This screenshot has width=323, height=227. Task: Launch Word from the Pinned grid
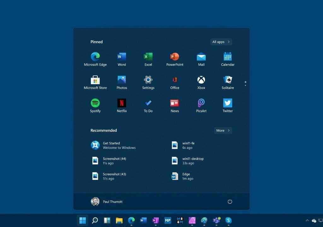point(122,59)
